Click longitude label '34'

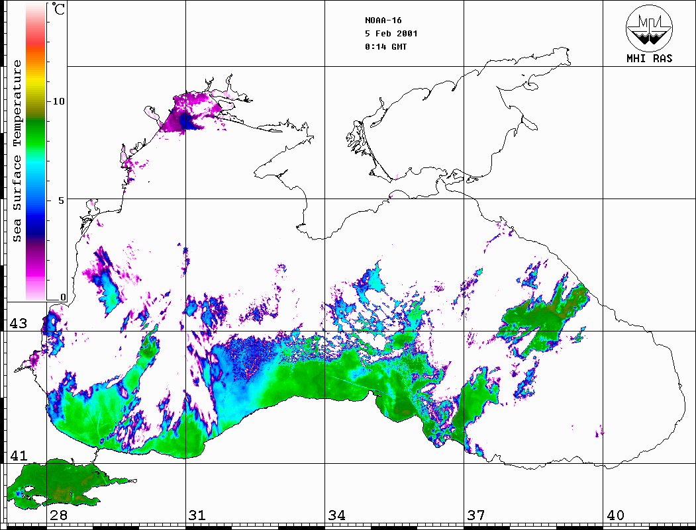[337, 515]
